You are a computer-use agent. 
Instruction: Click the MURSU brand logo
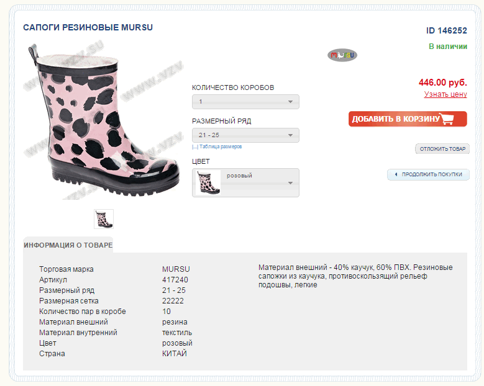tap(342, 55)
